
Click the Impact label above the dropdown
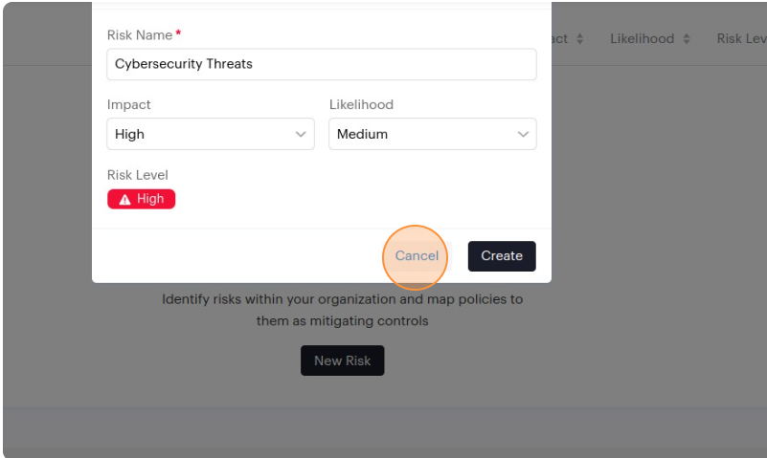(x=129, y=104)
